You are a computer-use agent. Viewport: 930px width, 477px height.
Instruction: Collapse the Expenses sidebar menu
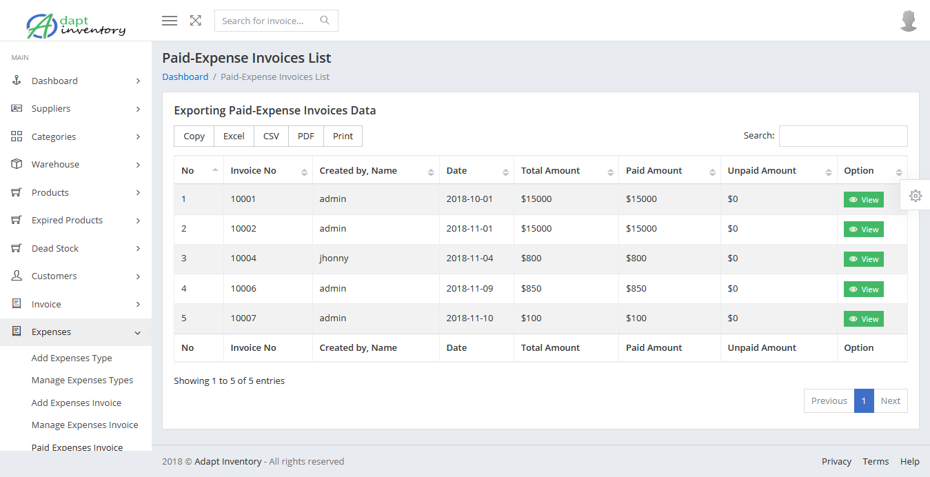[76, 332]
